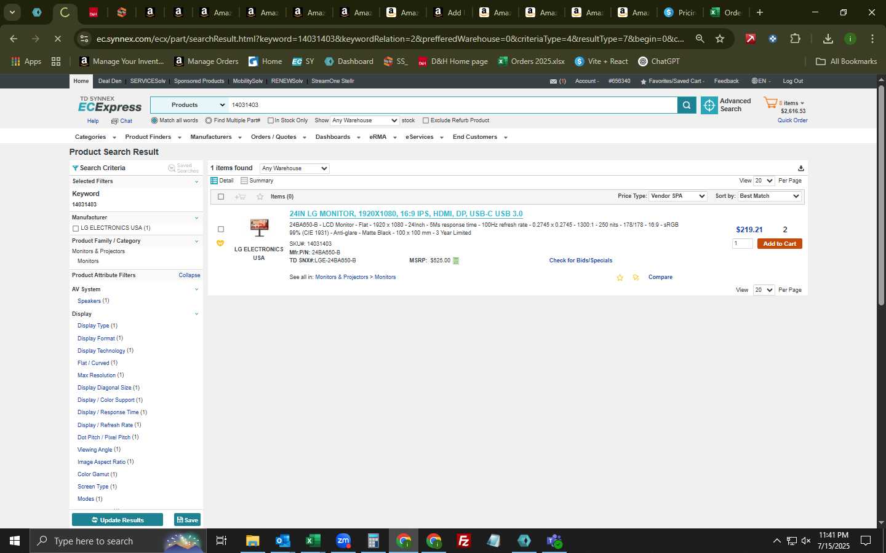Collapse the Manufacturer filter section chevron
Image resolution: width=886 pixels, height=553 pixels.
196,218
